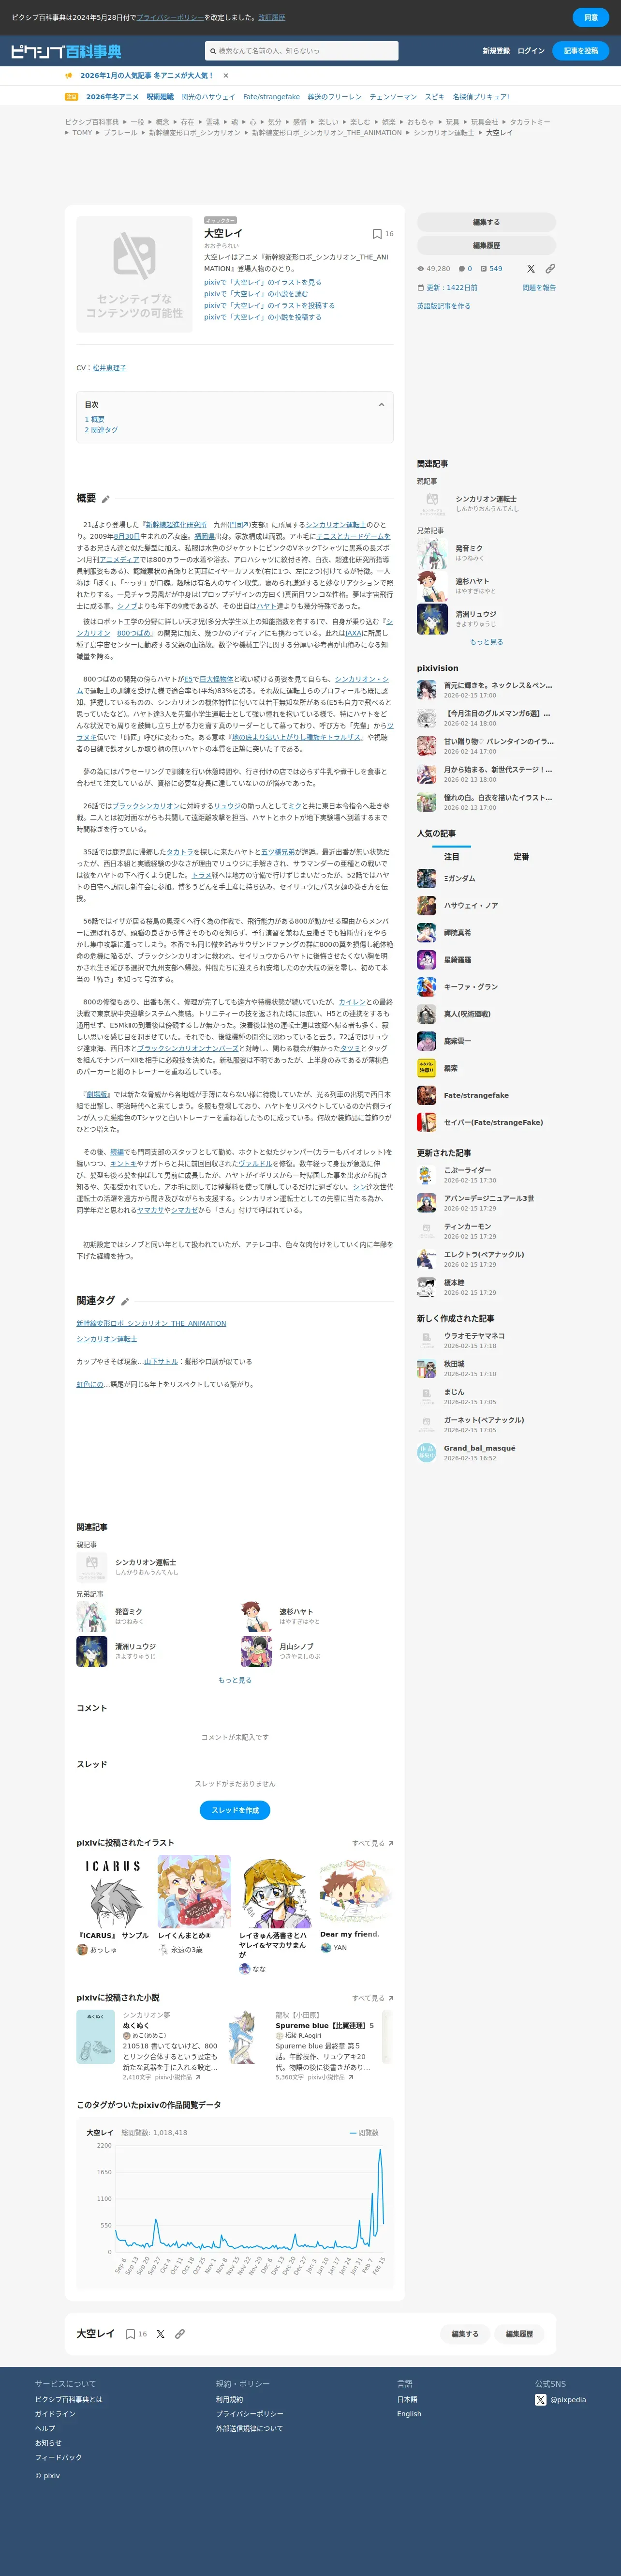Dismiss the 2026年1月の人気記事 announcement banner
Viewport: 621px width, 2576px height.
coord(226,76)
